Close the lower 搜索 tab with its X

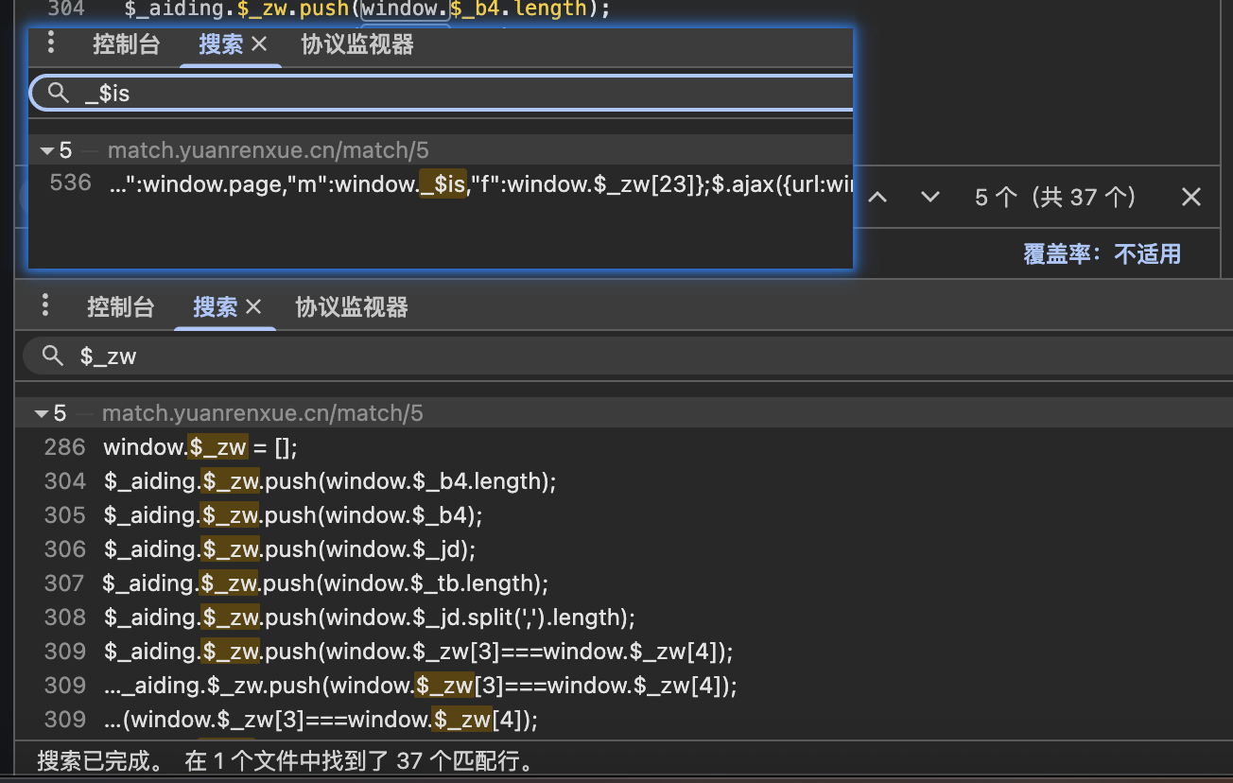[x=253, y=307]
